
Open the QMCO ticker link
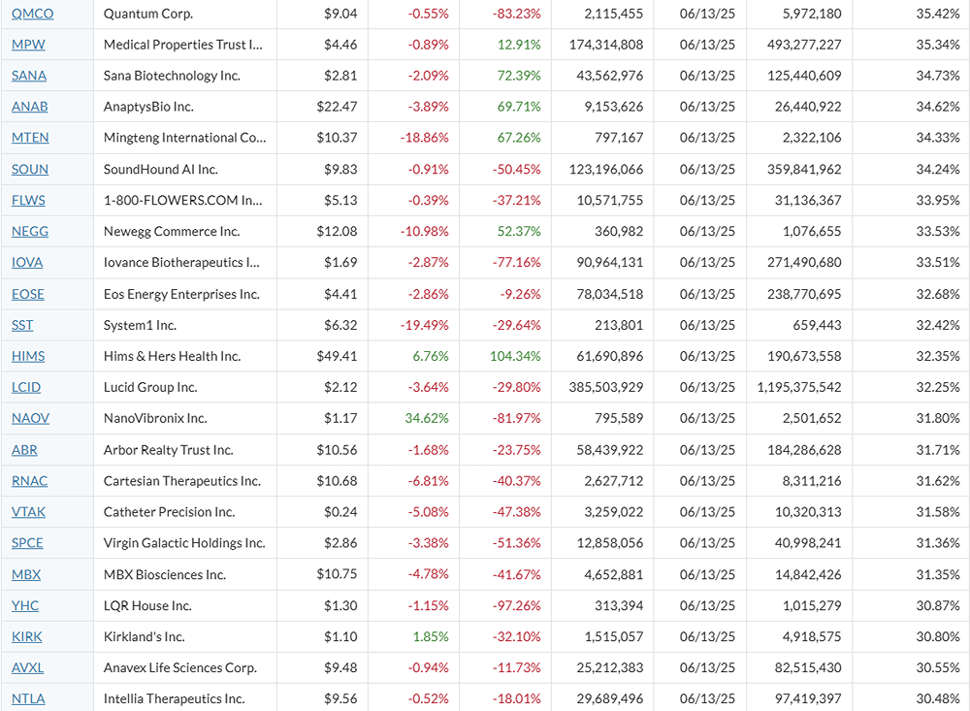tap(32, 14)
